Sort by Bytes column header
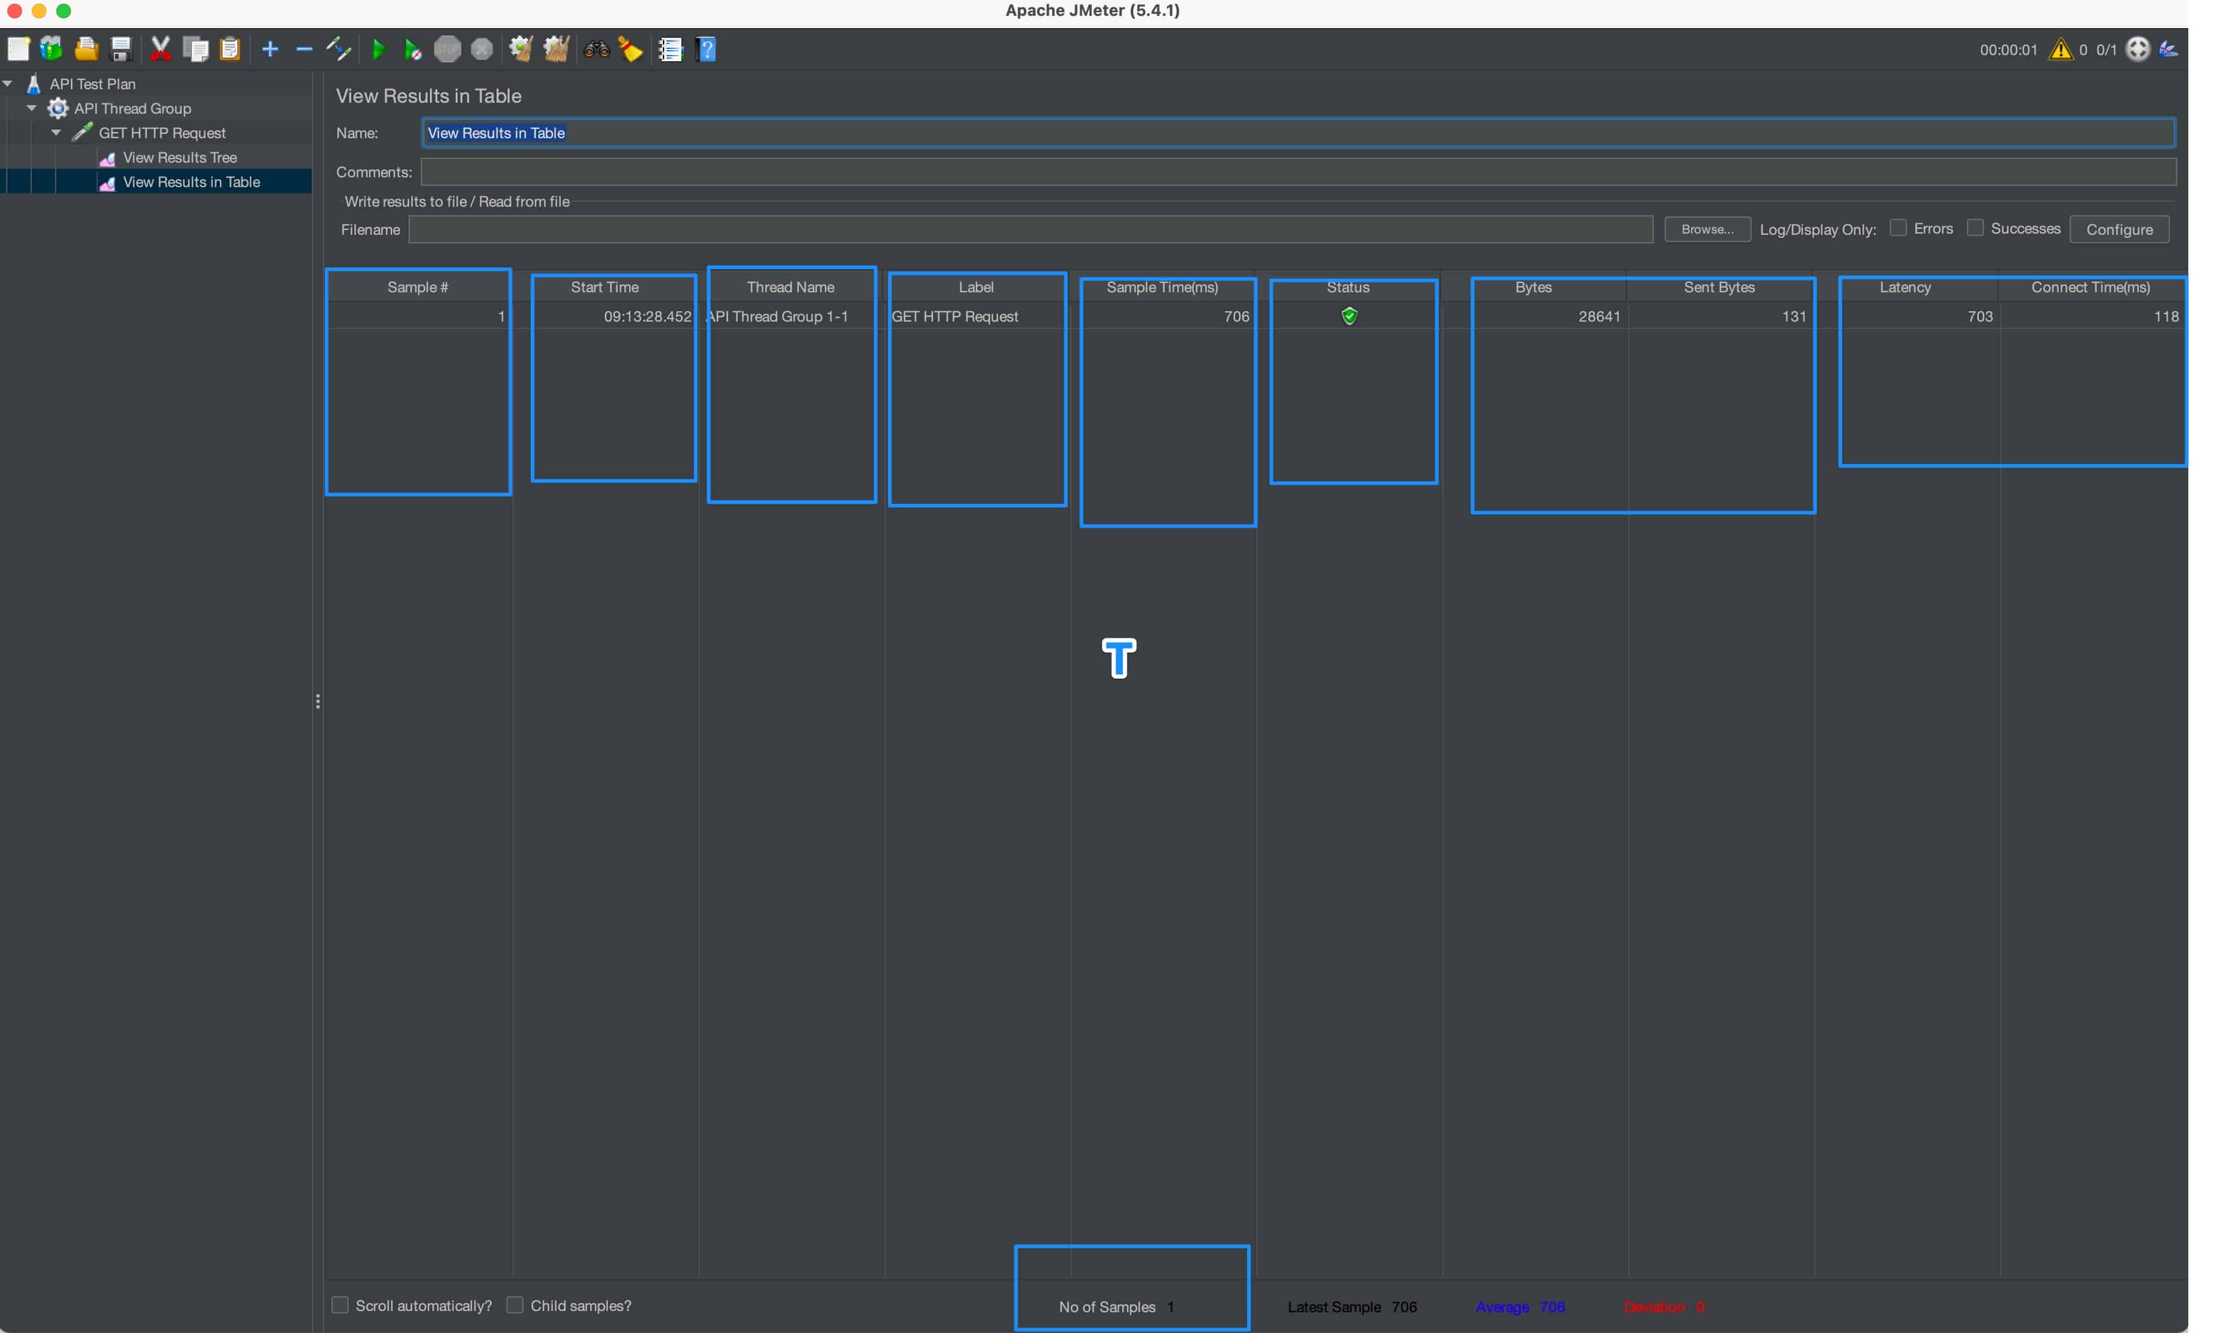This screenshot has height=1333, width=2214. click(x=1534, y=287)
